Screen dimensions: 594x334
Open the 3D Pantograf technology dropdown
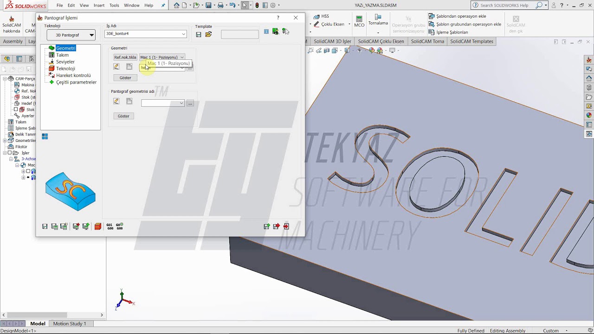click(x=71, y=35)
